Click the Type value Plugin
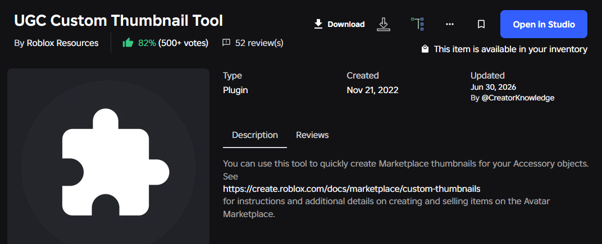 [x=235, y=90]
